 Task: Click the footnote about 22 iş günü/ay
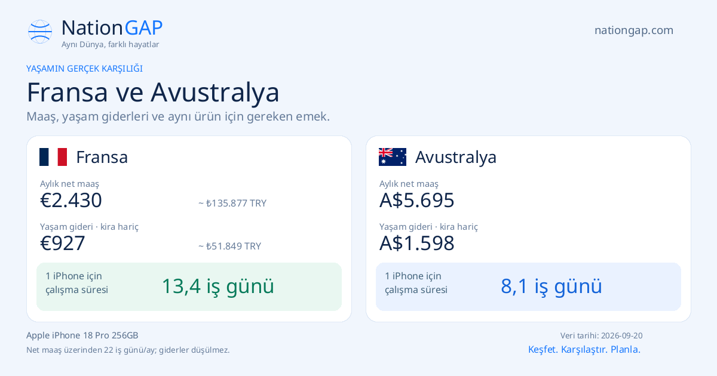coord(128,350)
